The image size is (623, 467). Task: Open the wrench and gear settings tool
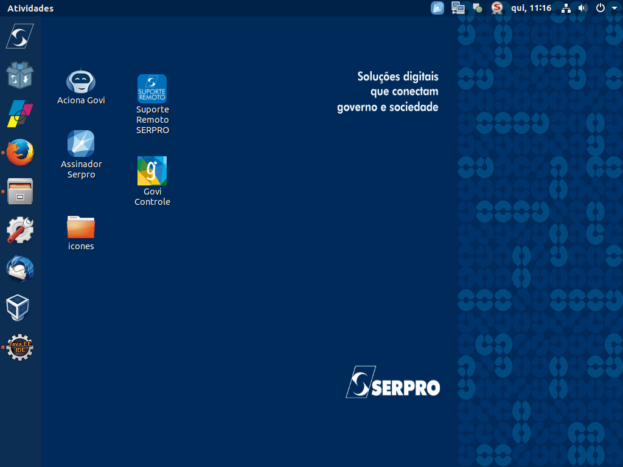[x=20, y=230]
